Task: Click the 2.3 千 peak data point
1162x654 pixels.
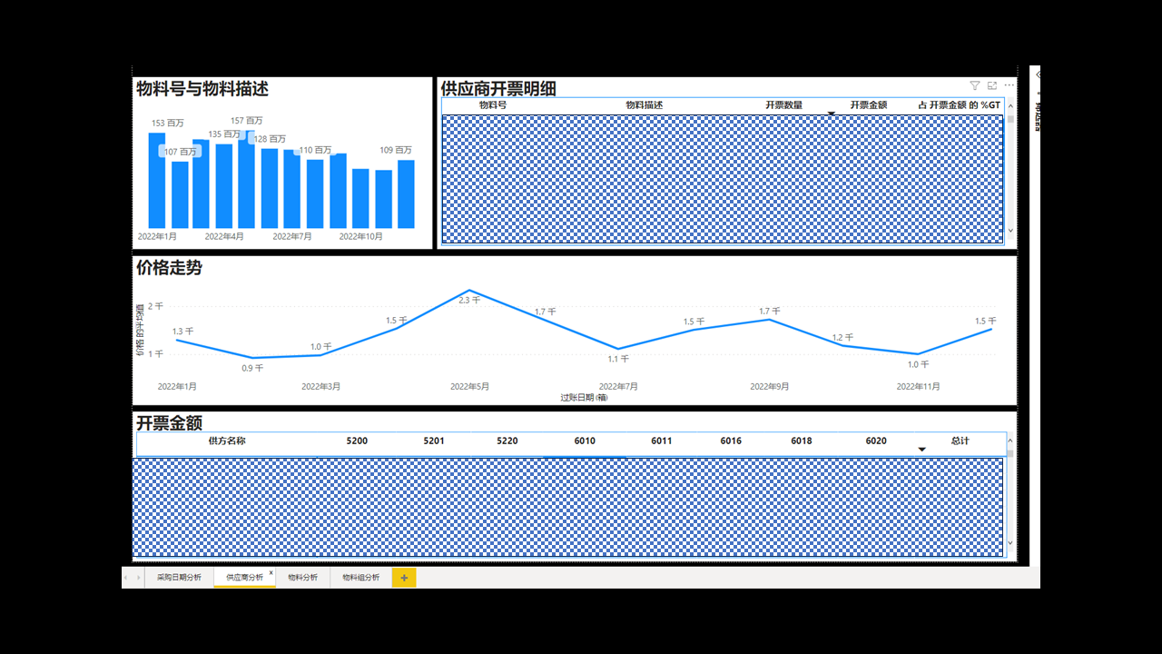Action: tap(471, 291)
